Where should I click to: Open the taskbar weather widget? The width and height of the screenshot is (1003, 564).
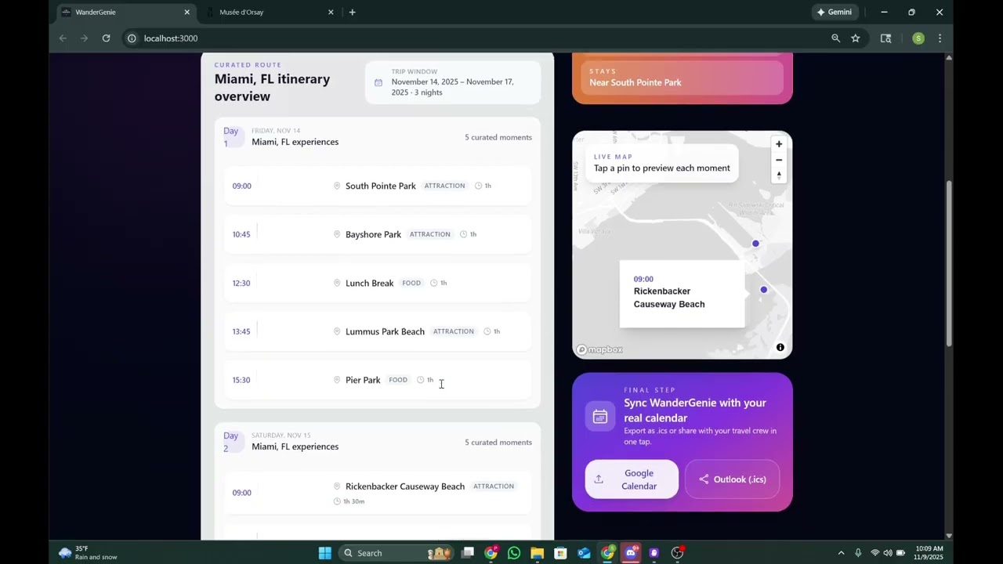(x=88, y=553)
